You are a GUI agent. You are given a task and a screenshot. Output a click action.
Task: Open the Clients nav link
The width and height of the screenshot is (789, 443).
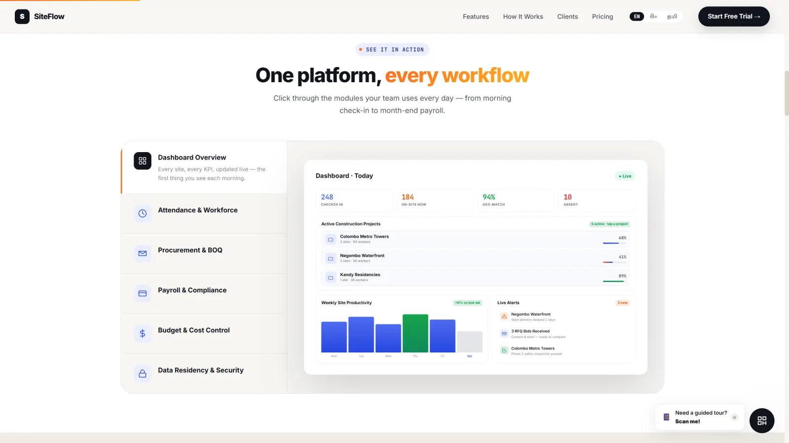pyautogui.click(x=567, y=16)
